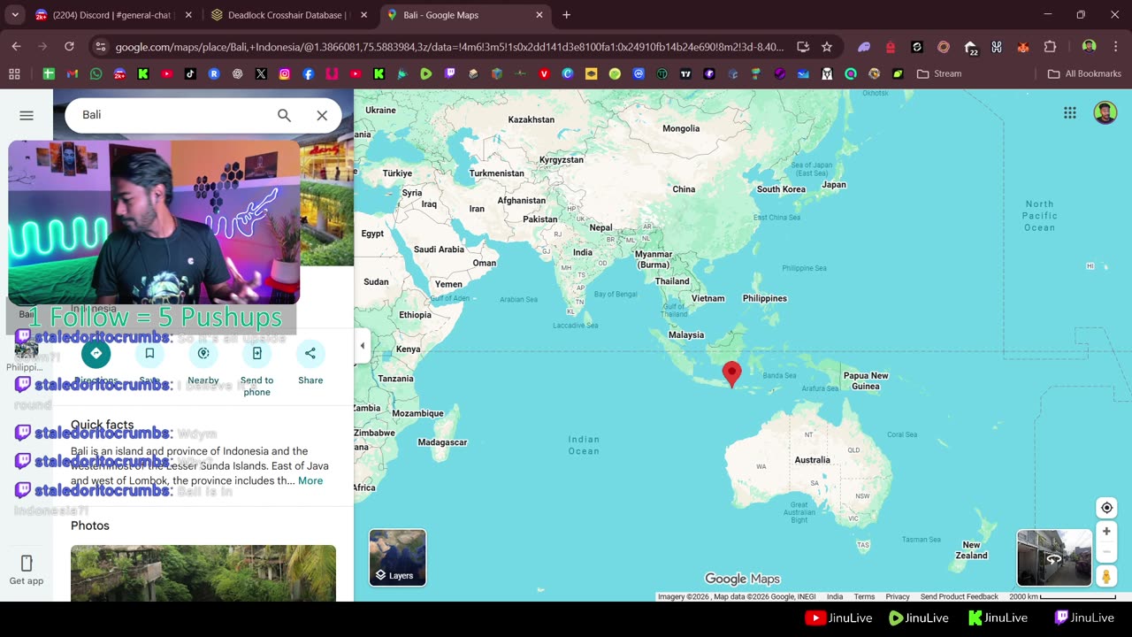Open the Twitch bookmark
Image resolution: width=1132 pixels, height=637 pixels.
click(449, 73)
